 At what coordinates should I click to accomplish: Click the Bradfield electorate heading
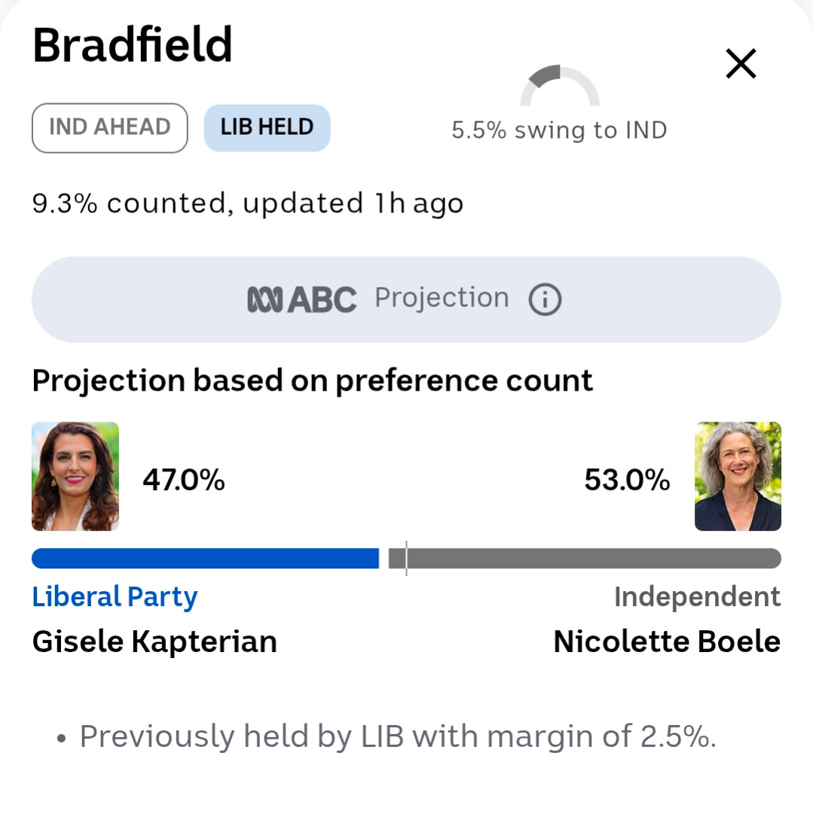(x=132, y=45)
